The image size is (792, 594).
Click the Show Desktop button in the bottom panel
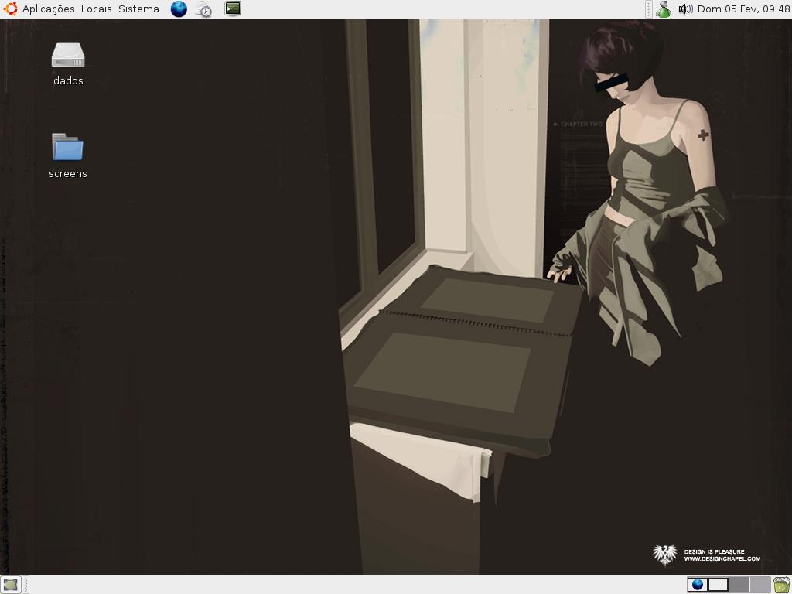[11, 585]
